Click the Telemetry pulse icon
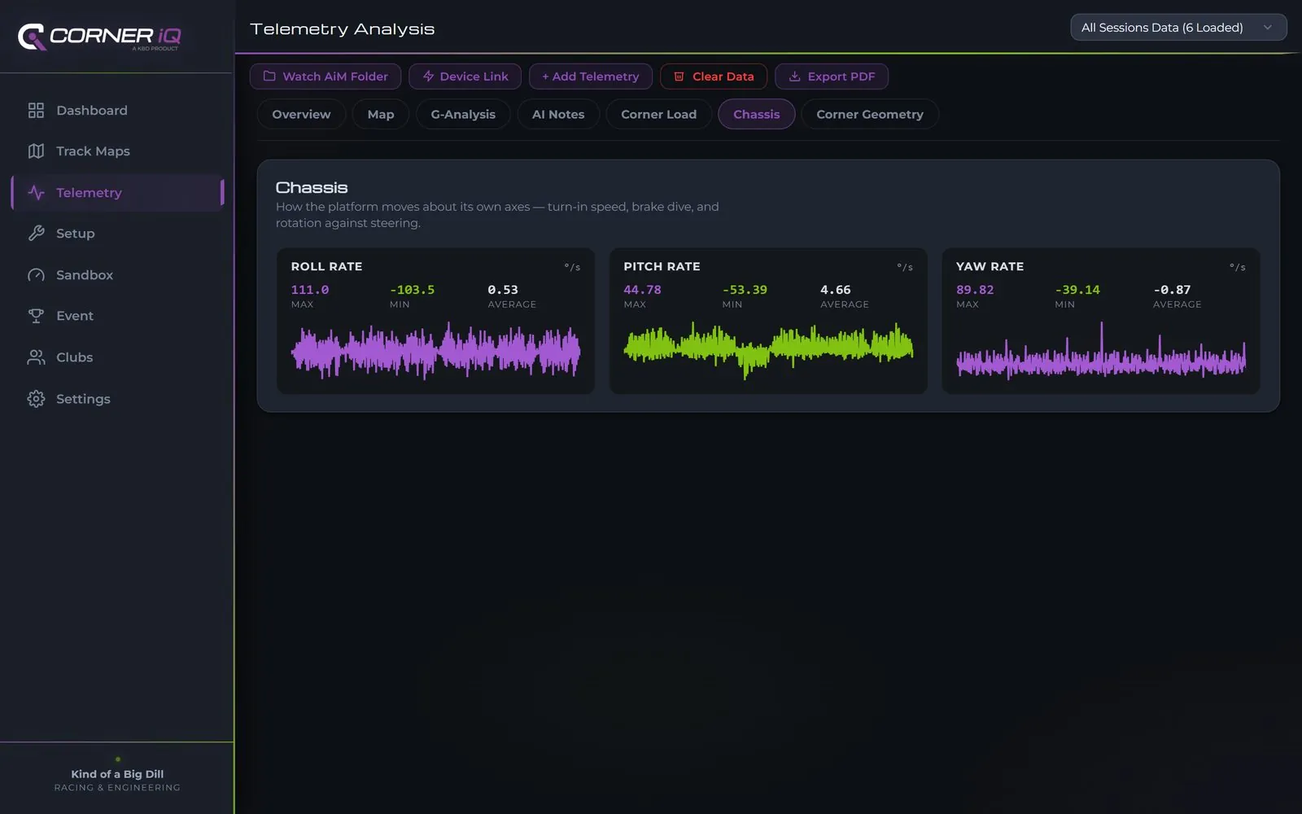Image resolution: width=1302 pixels, height=814 pixels. click(x=36, y=193)
